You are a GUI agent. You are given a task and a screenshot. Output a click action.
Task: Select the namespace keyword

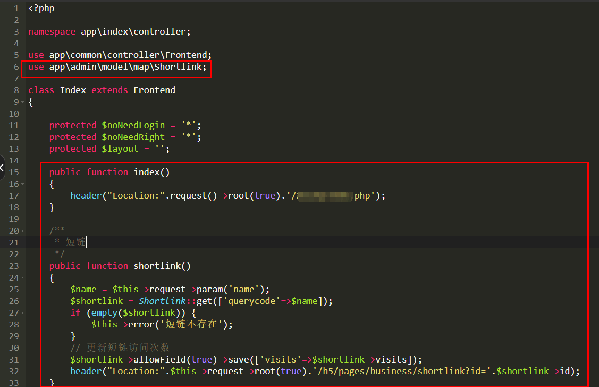click(x=52, y=32)
